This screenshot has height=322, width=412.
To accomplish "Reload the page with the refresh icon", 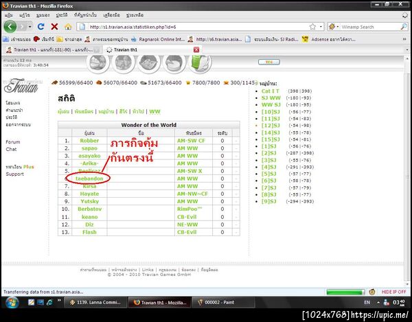I will point(41,27).
